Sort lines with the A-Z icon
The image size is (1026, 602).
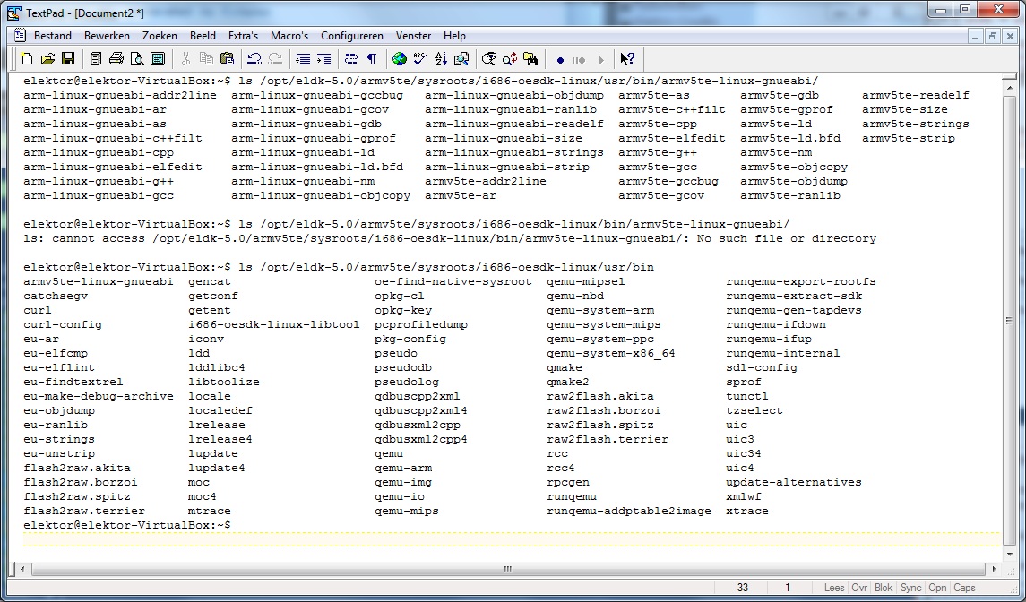click(441, 59)
